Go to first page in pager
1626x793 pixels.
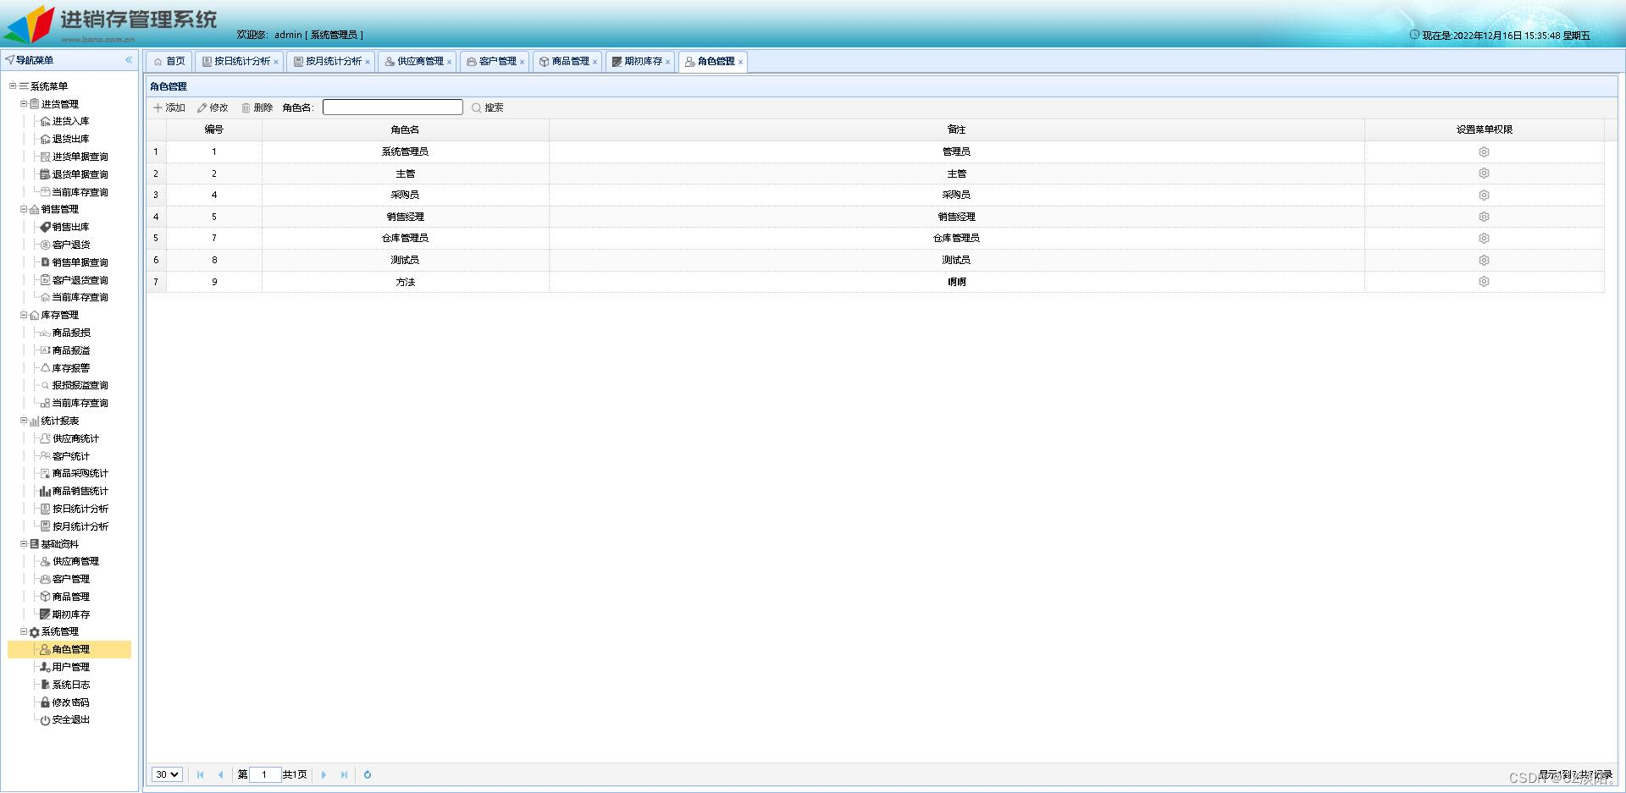pos(201,774)
